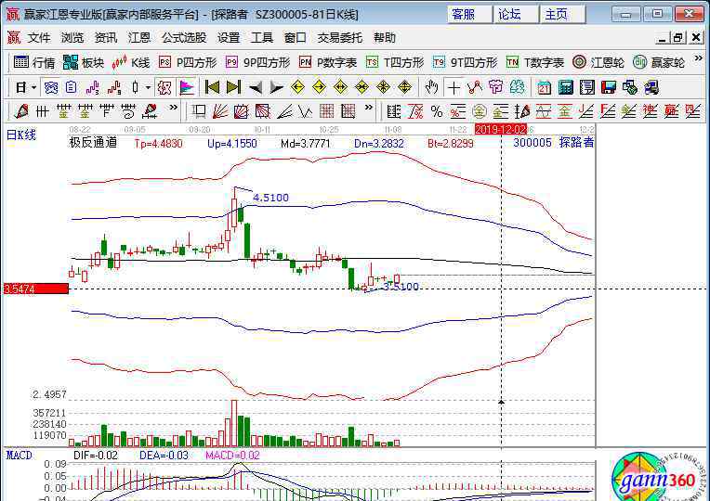Viewport: 710px width, 501px height.
Task: Click the 日K线 label
Action: click(x=20, y=135)
